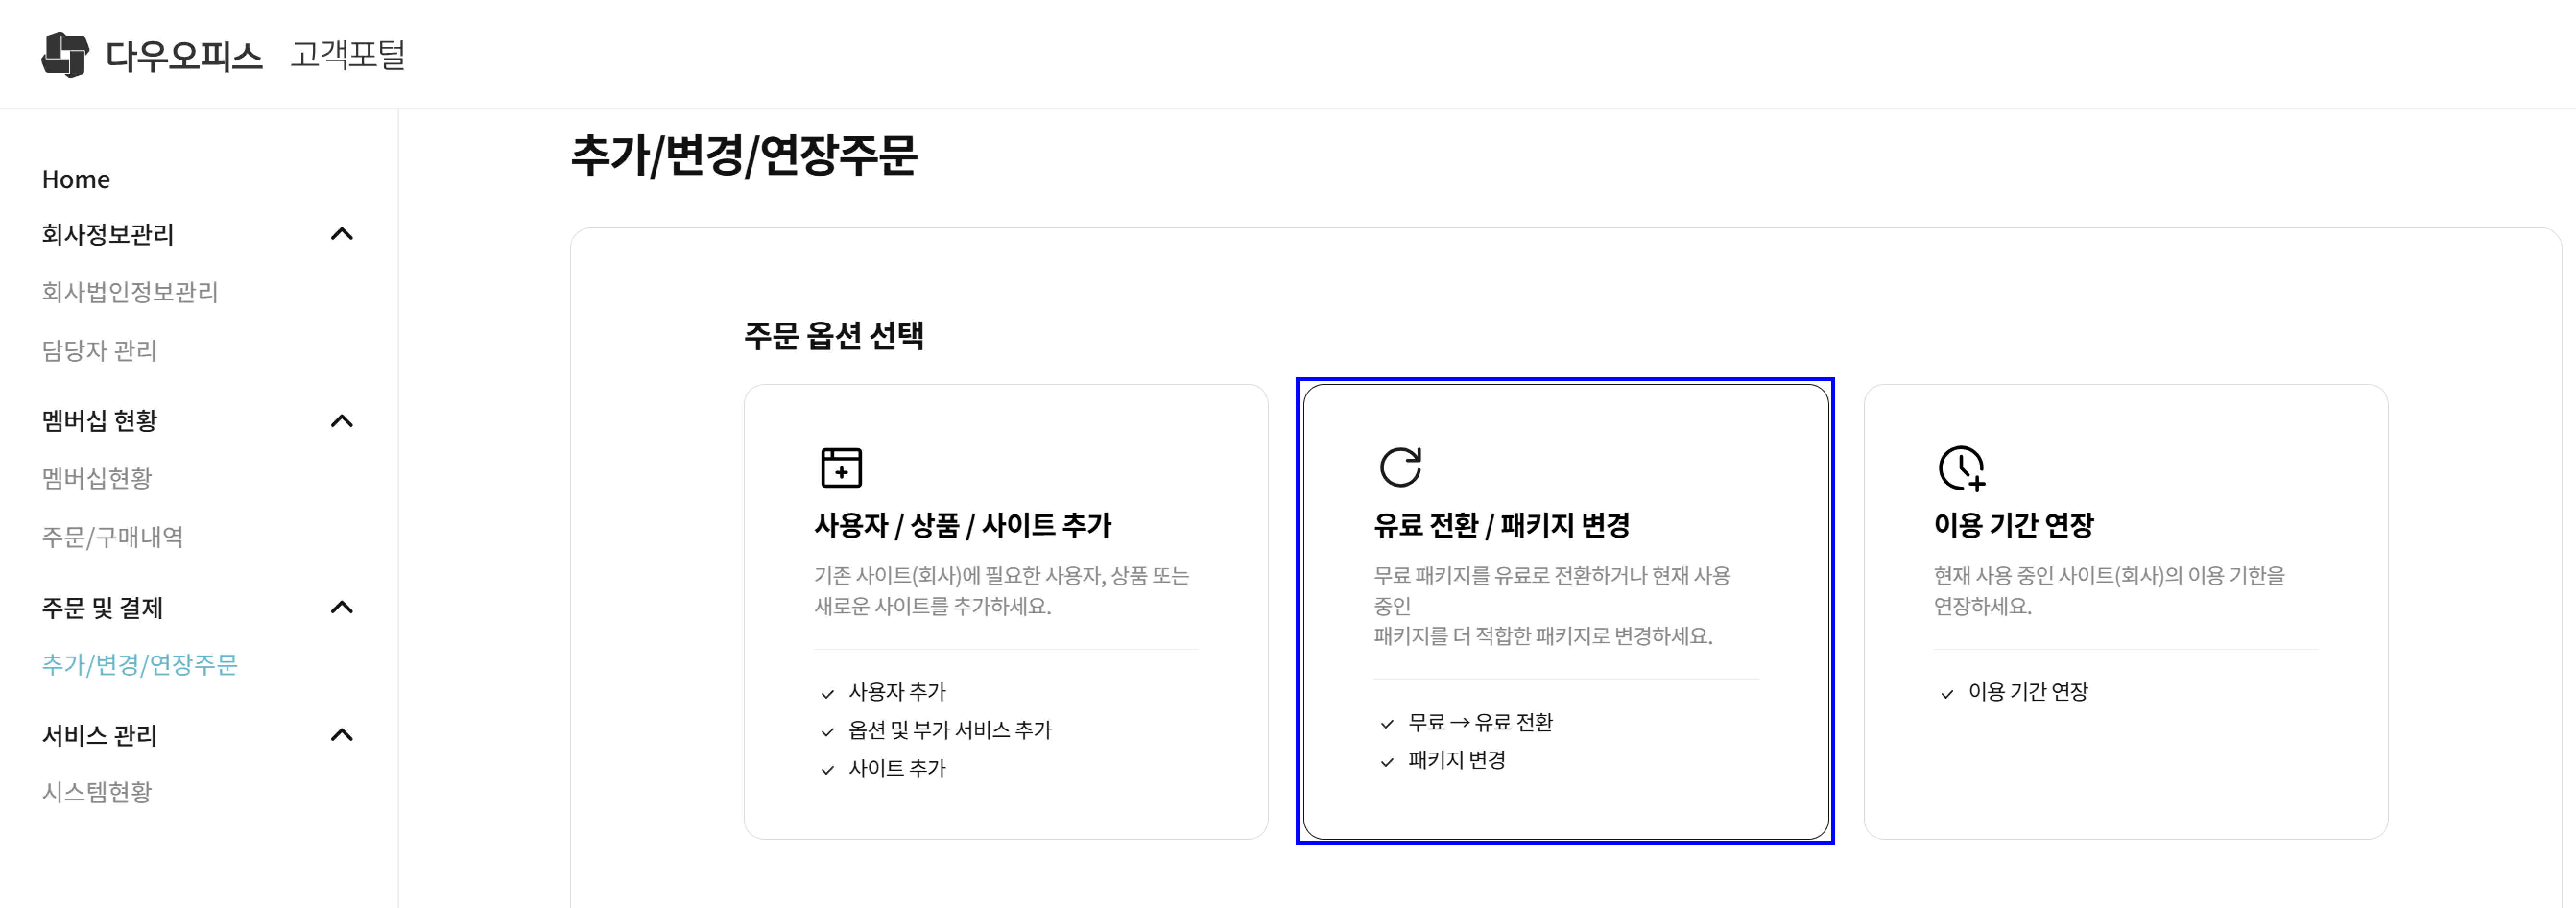Viewport: 2576px width, 908px height.
Task: Select 추가/변경/연장주문 sidebar link
Action: coord(140,664)
